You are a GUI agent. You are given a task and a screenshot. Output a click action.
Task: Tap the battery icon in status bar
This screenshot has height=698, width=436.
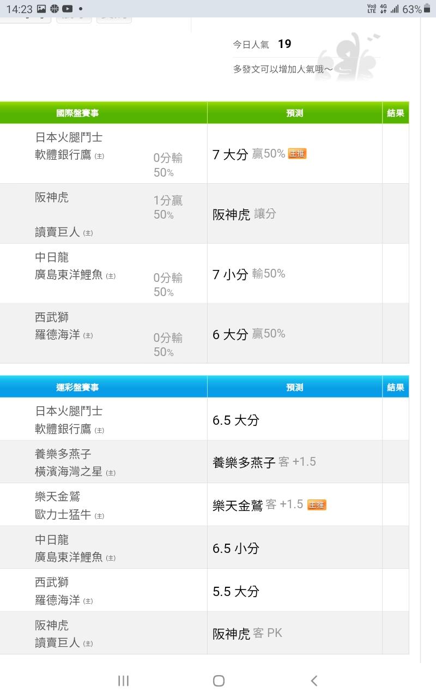click(x=427, y=9)
